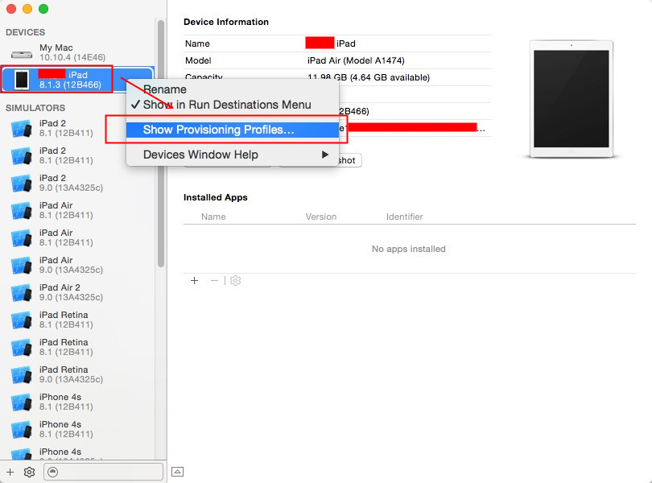Click the No apps installed message
This screenshot has width=652, height=483.
(409, 249)
